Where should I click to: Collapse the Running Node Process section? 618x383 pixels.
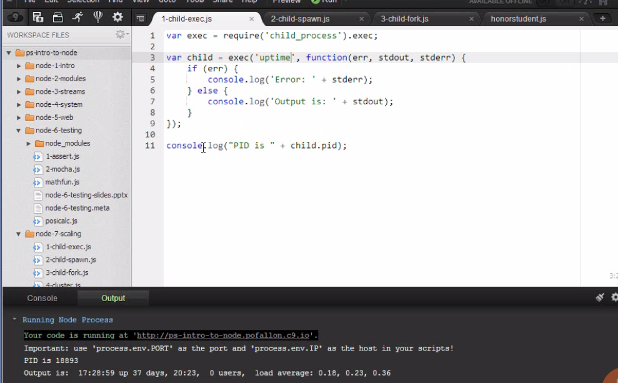tap(14, 319)
